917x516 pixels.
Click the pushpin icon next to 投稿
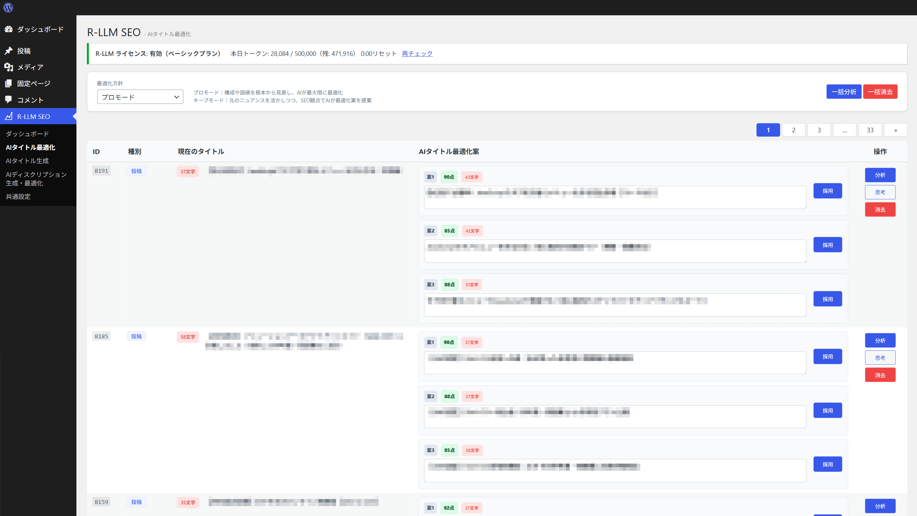(x=8, y=51)
